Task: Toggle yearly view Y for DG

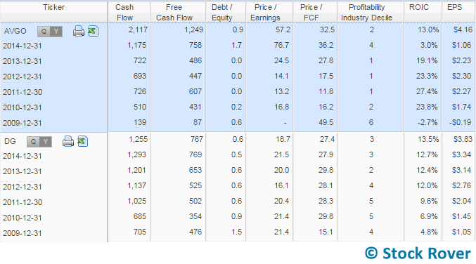Action: tap(46, 142)
